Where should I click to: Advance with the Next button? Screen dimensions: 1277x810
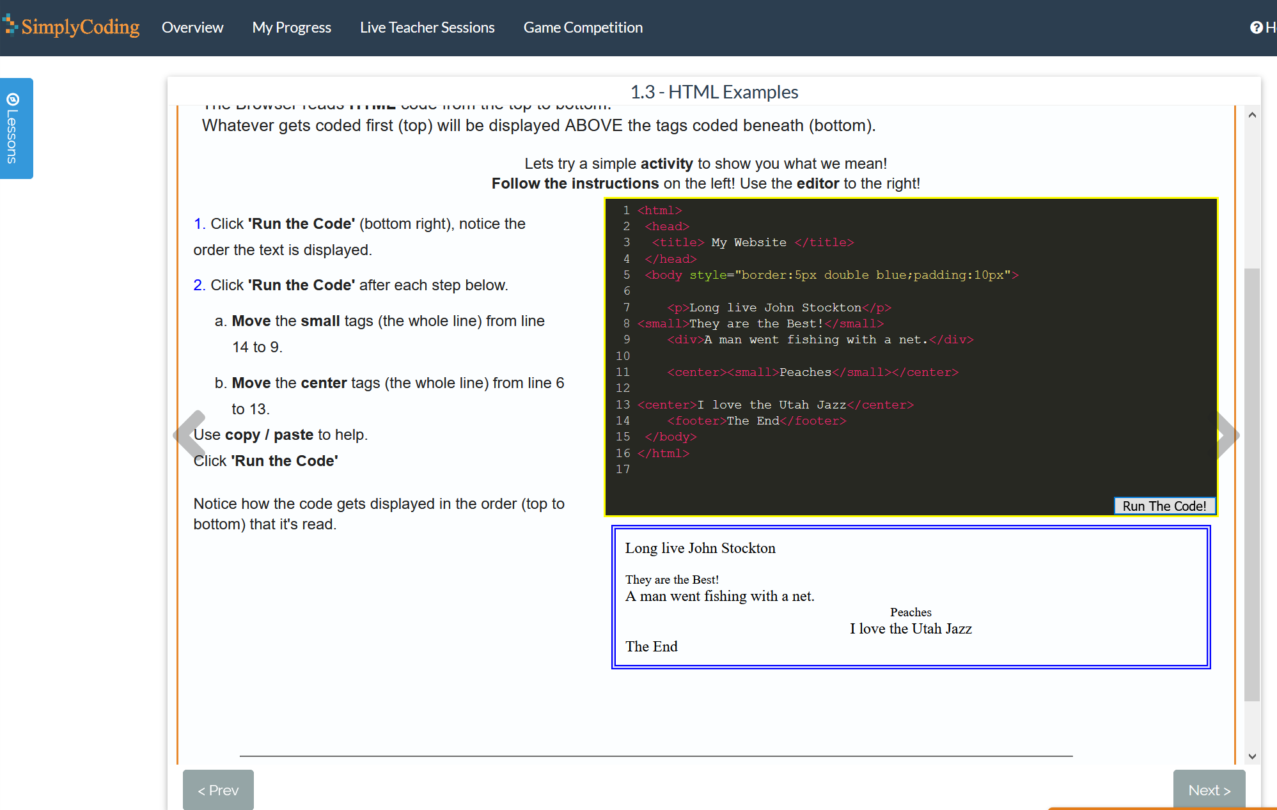pyautogui.click(x=1209, y=790)
